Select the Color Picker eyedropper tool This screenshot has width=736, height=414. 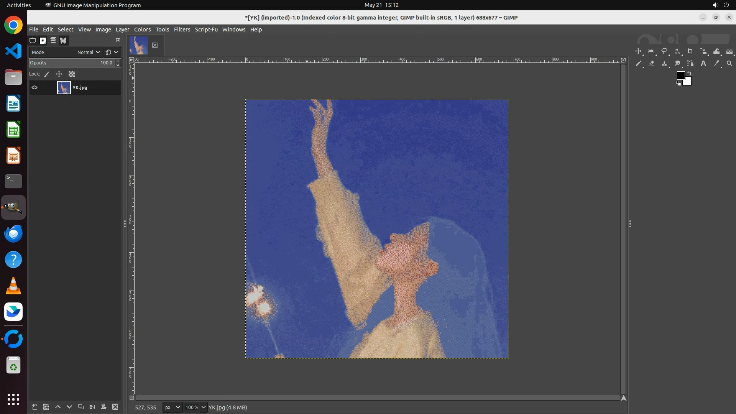pyautogui.click(x=716, y=64)
